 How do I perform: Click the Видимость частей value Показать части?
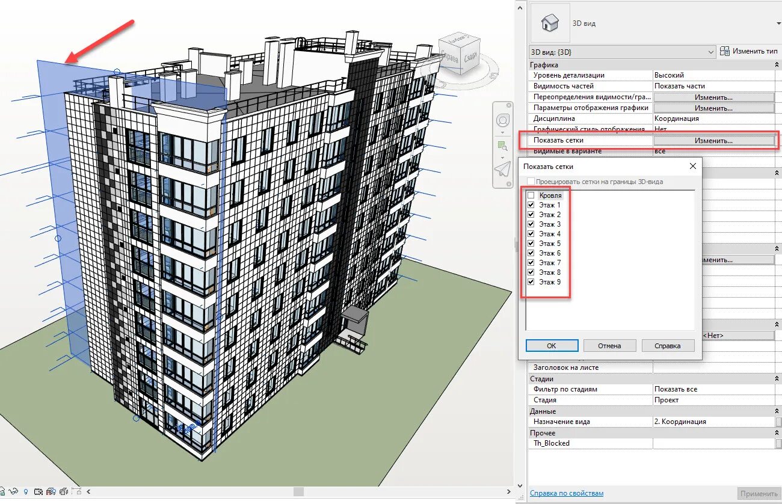pos(714,86)
